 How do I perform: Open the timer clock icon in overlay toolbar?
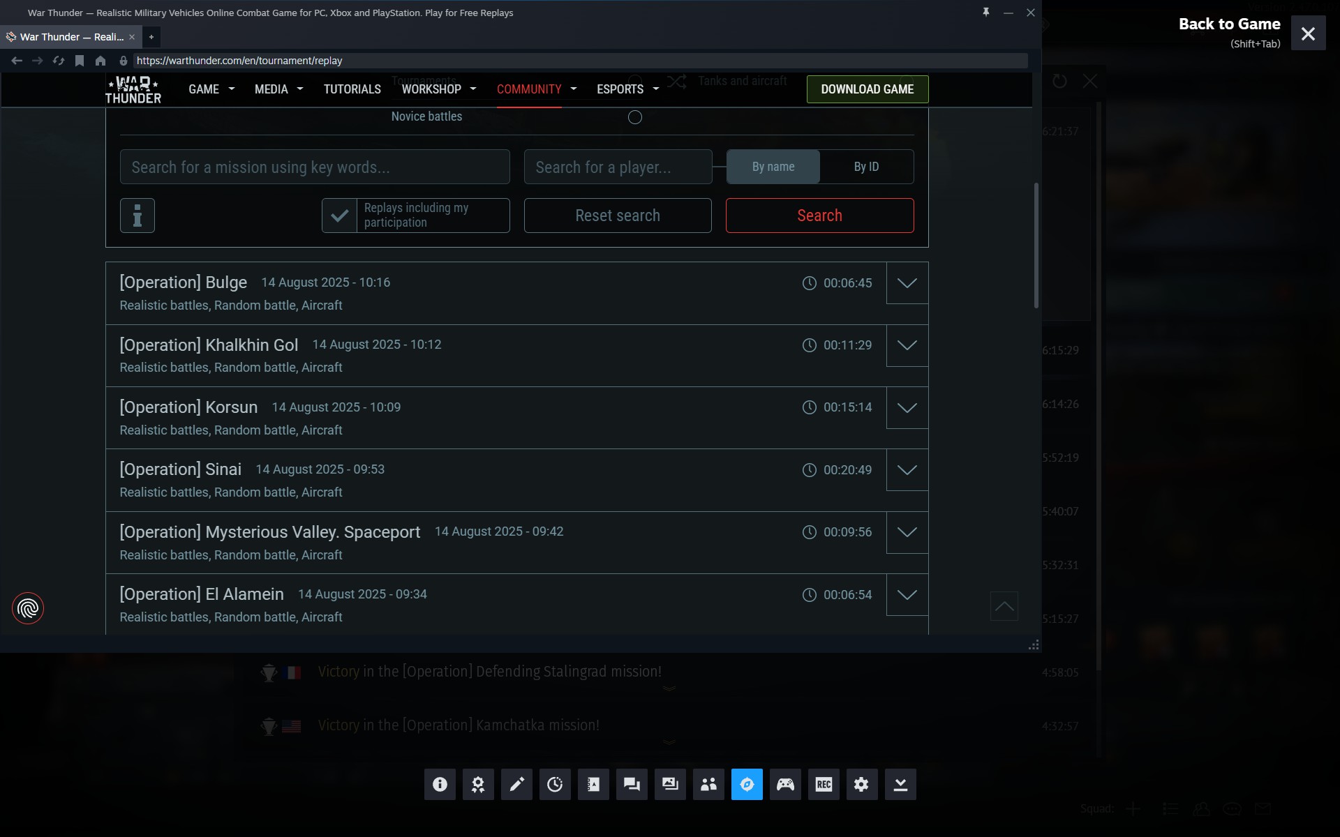tap(555, 785)
